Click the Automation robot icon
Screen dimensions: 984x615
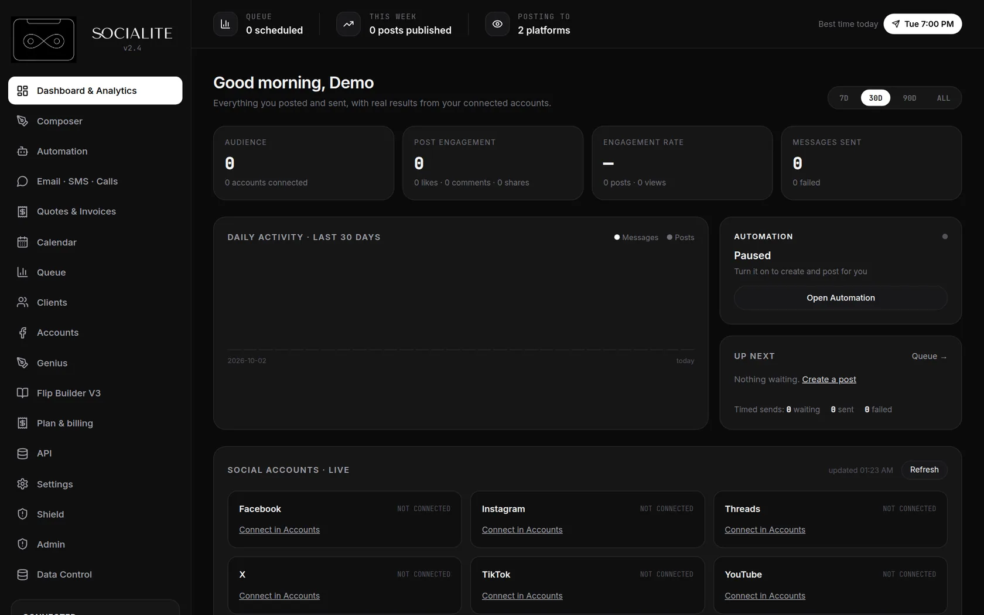[22, 151]
